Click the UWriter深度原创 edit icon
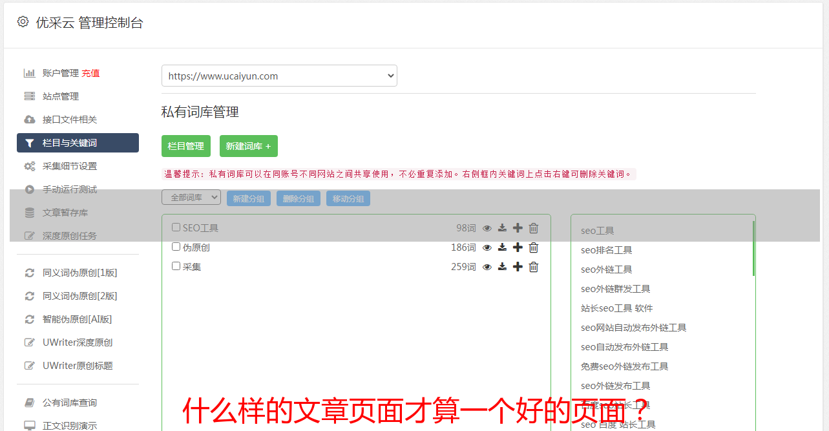The image size is (829, 431). pos(29,342)
